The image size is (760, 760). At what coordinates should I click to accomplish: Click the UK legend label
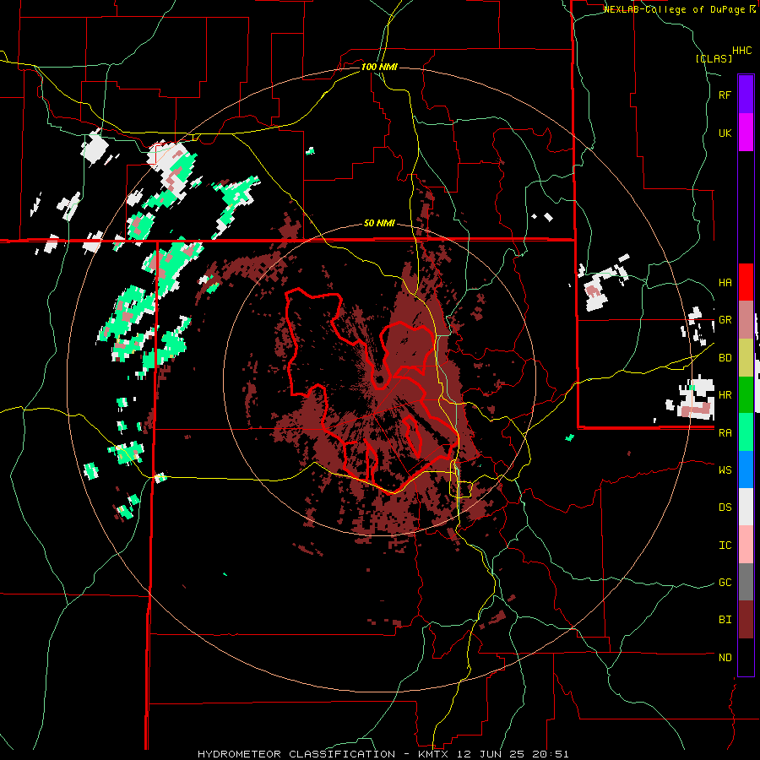725,133
